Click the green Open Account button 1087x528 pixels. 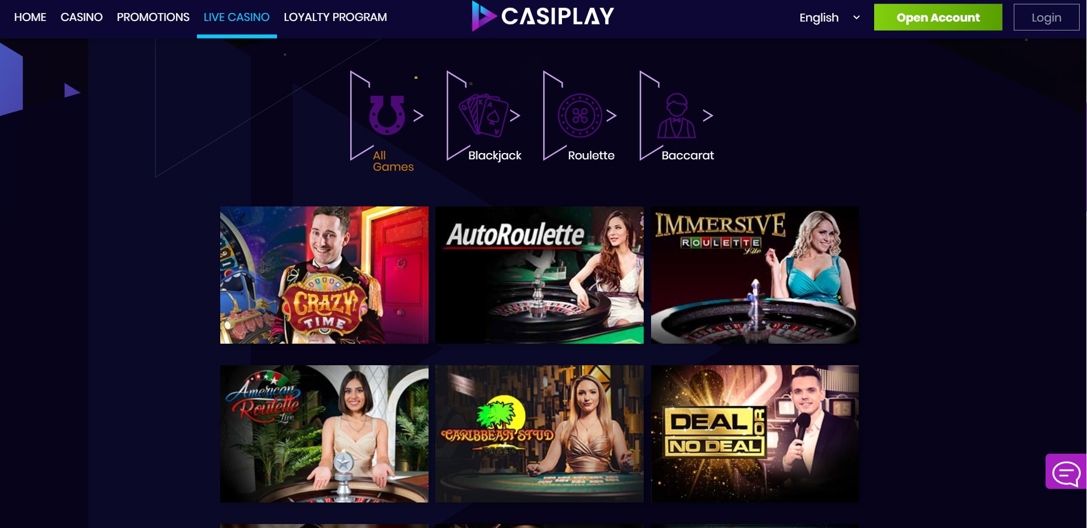click(x=938, y=17)
